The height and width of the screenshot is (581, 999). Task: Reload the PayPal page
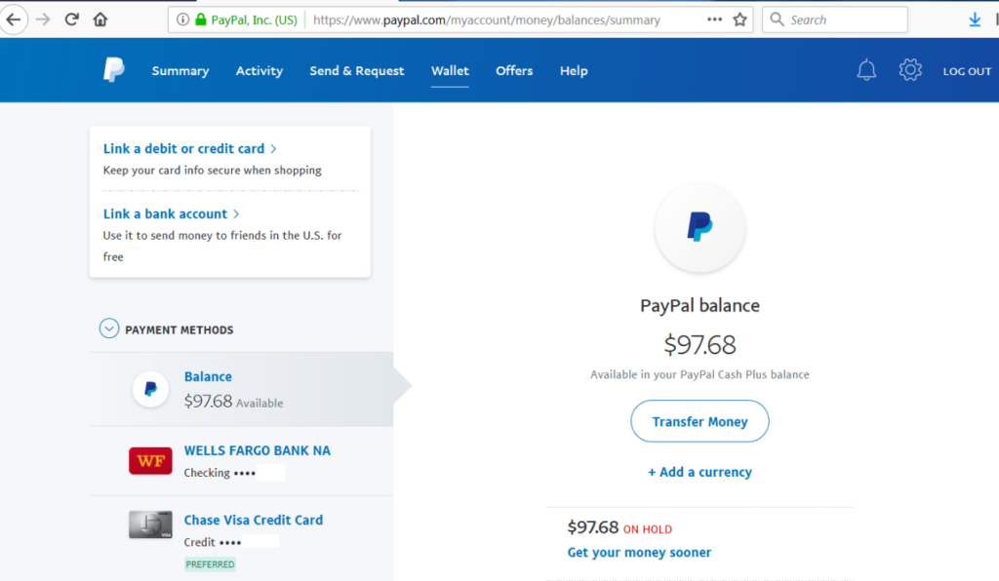71,19
